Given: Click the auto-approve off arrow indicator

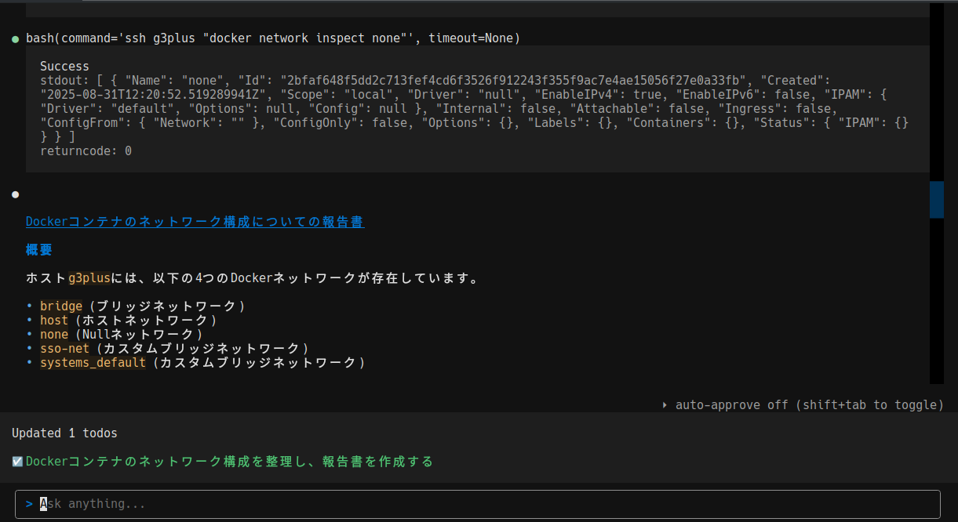Looking at the screenshot, I should (665, 405).
